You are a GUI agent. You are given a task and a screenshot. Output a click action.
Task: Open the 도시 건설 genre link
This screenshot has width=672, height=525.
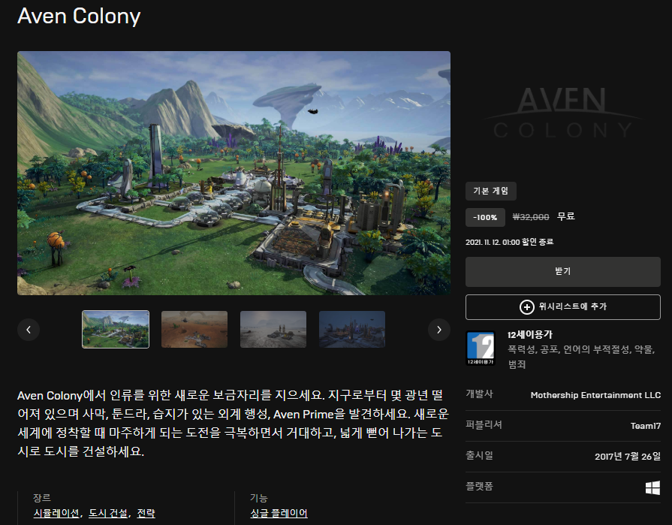108,513
